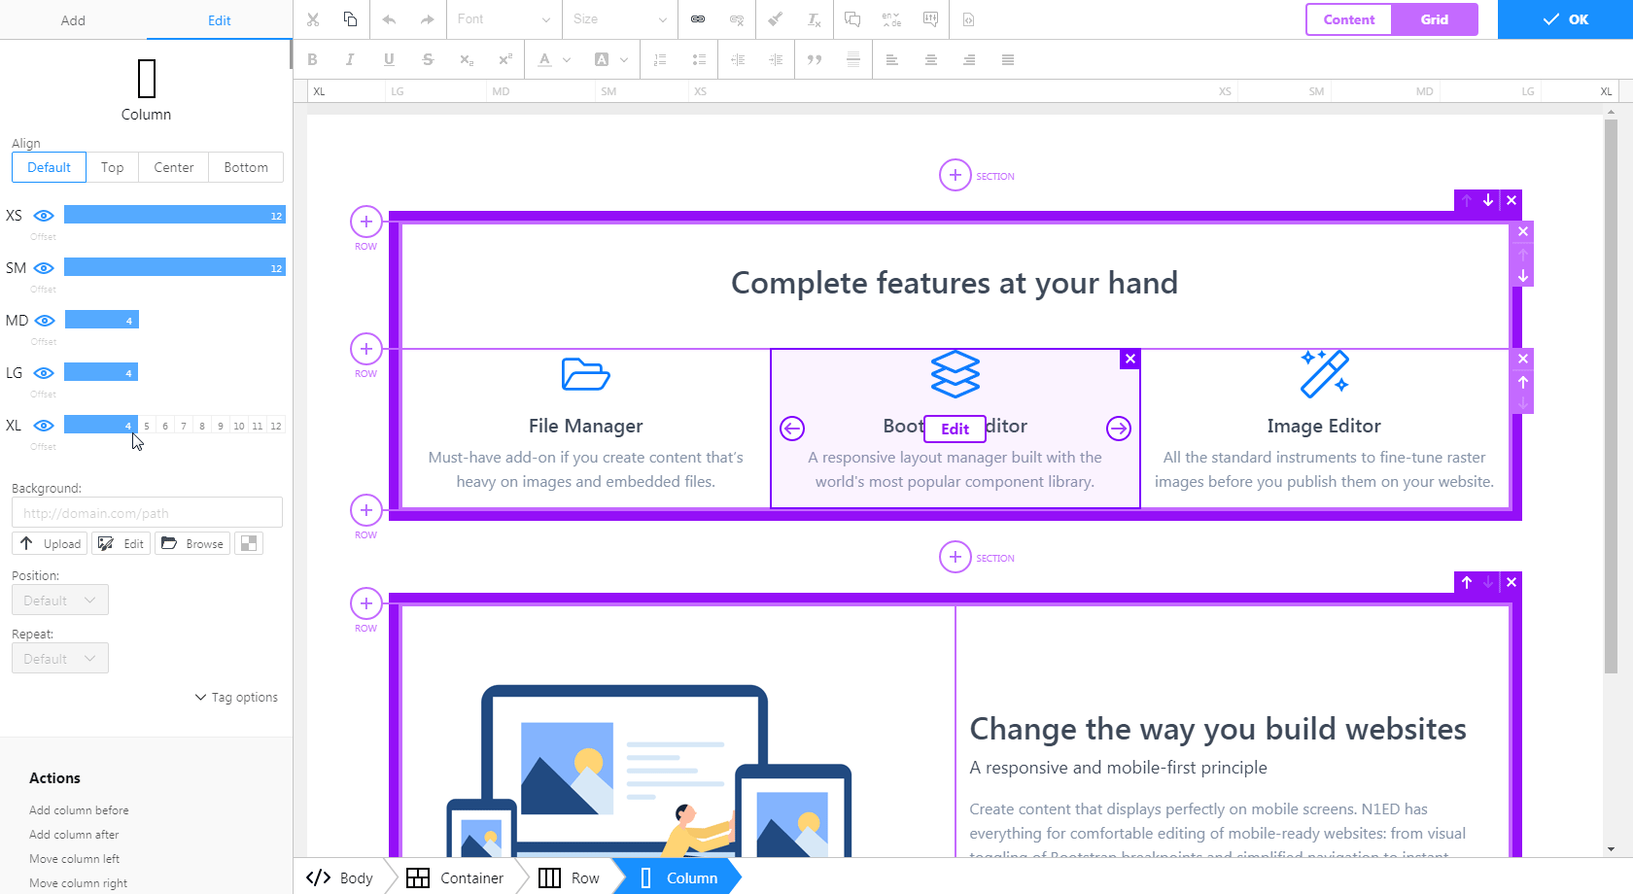
Task: Toggle Bold formatting
Action: [312, 59]
